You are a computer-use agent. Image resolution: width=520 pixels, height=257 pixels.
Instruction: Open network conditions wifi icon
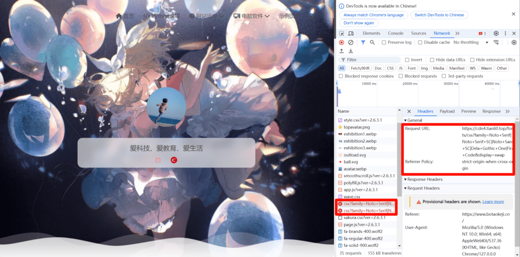click(496, 43)
